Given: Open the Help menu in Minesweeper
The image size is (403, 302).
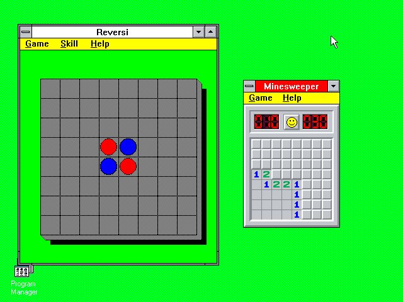Looking at the screenshot, I should (292, 98).
